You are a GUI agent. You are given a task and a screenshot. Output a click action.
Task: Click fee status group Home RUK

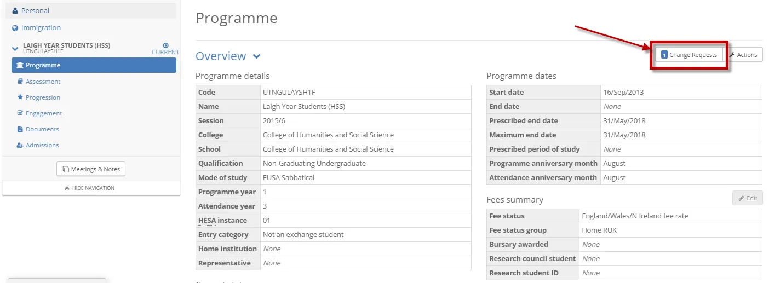[x=599, y=230]
